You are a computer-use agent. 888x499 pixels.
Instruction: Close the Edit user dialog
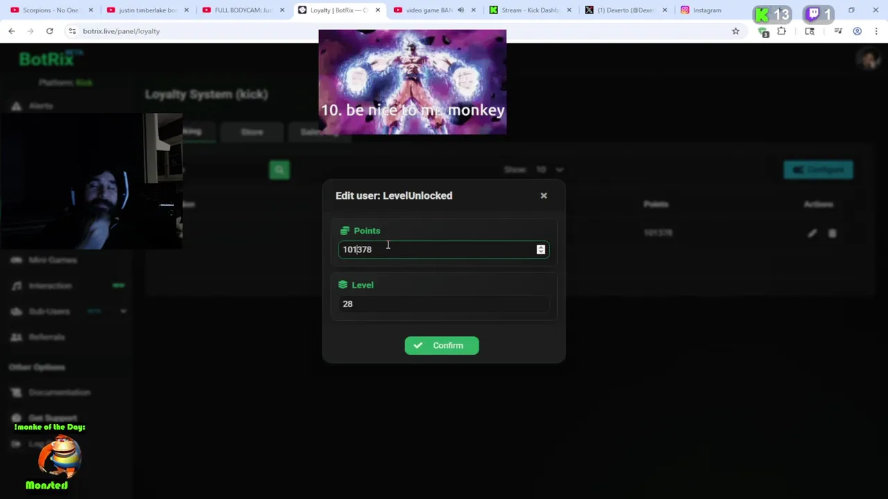coord(544,195)
